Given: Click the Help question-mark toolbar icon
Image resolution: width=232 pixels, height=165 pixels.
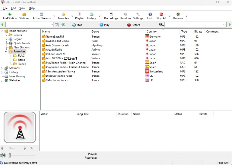Looking at the screenshot, I should pyautogui.click(x=150, y=16).
